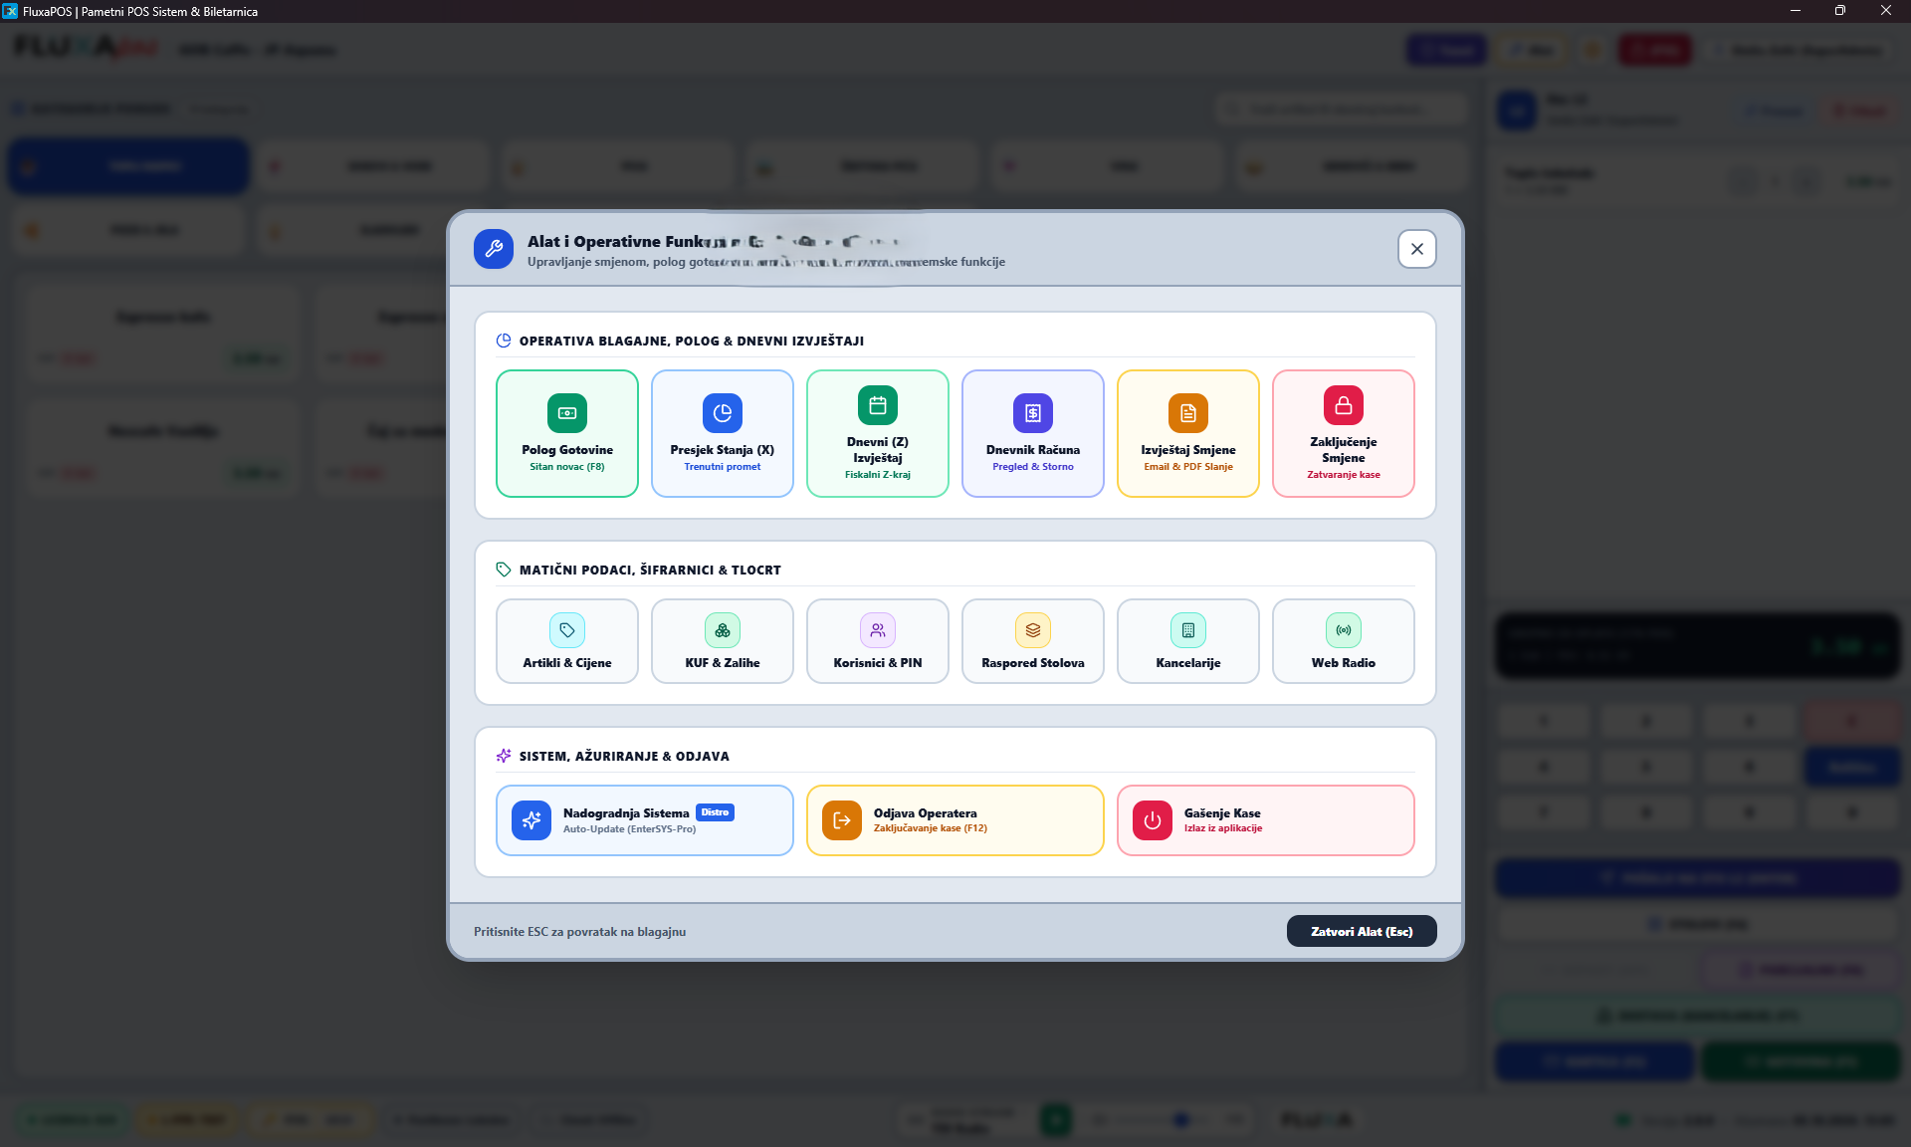Open Zaključenje Smjene lock tile

[x=1343, y=433]
